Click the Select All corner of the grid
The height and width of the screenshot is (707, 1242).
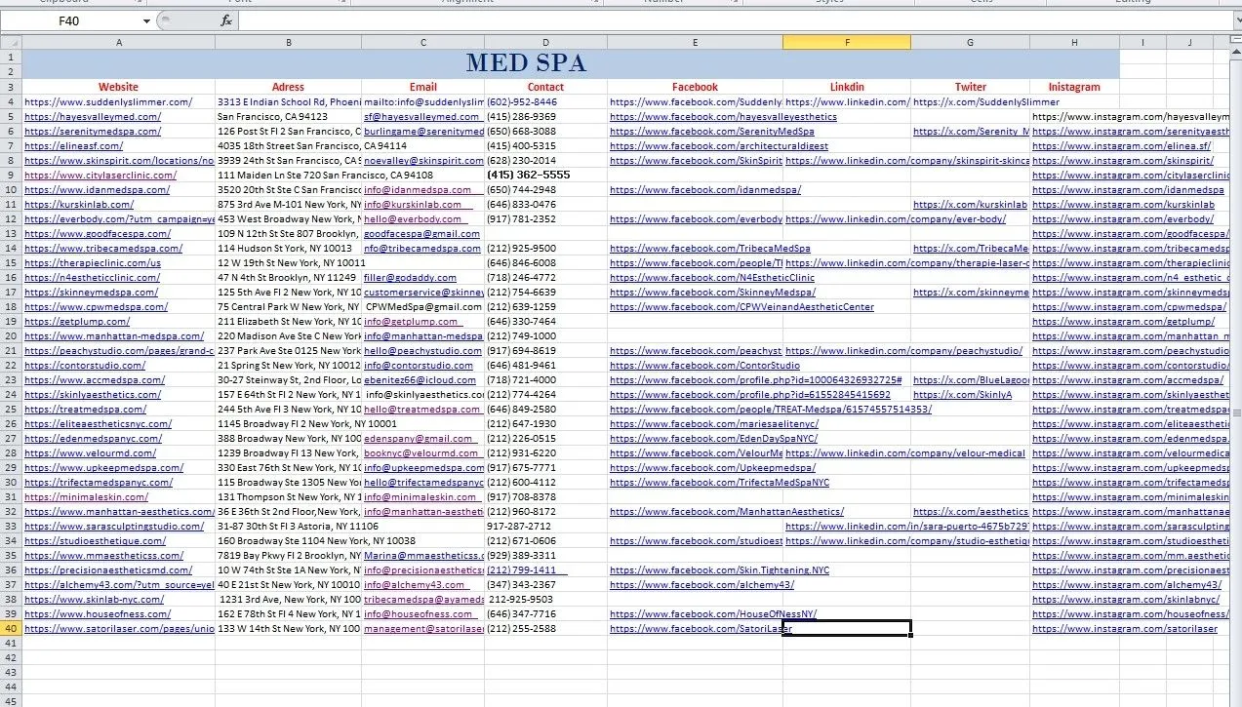(x=11, y=42)
